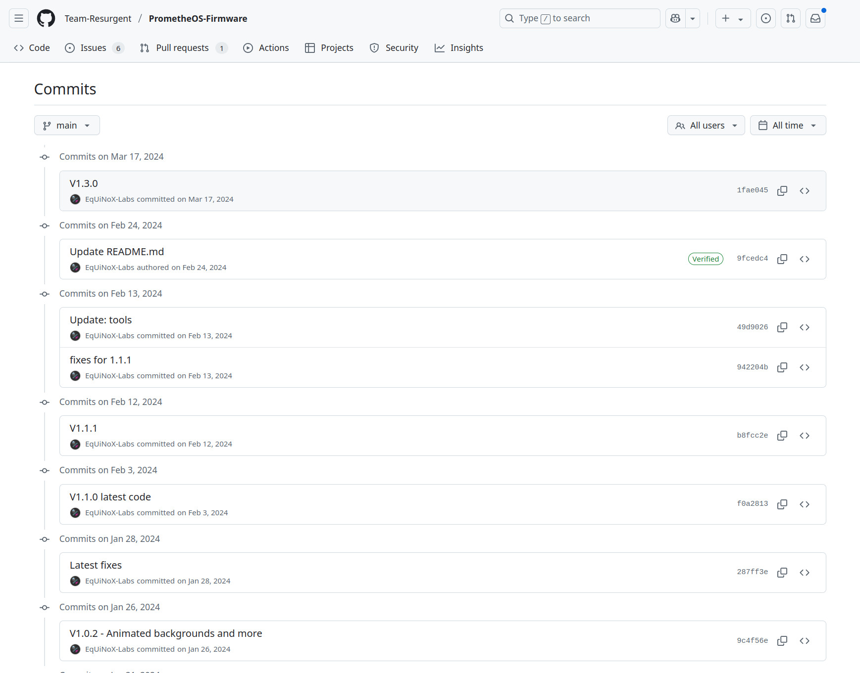Viewport: 860px width, 673px height.
Task: Switch to the Code tab
Action: [x=32, y=48]
